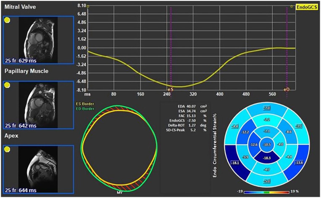This screenshot has height=198, width=321.
Task: Toggle the yellow dot above Mitral Valve image
Action: coord(7,20)
